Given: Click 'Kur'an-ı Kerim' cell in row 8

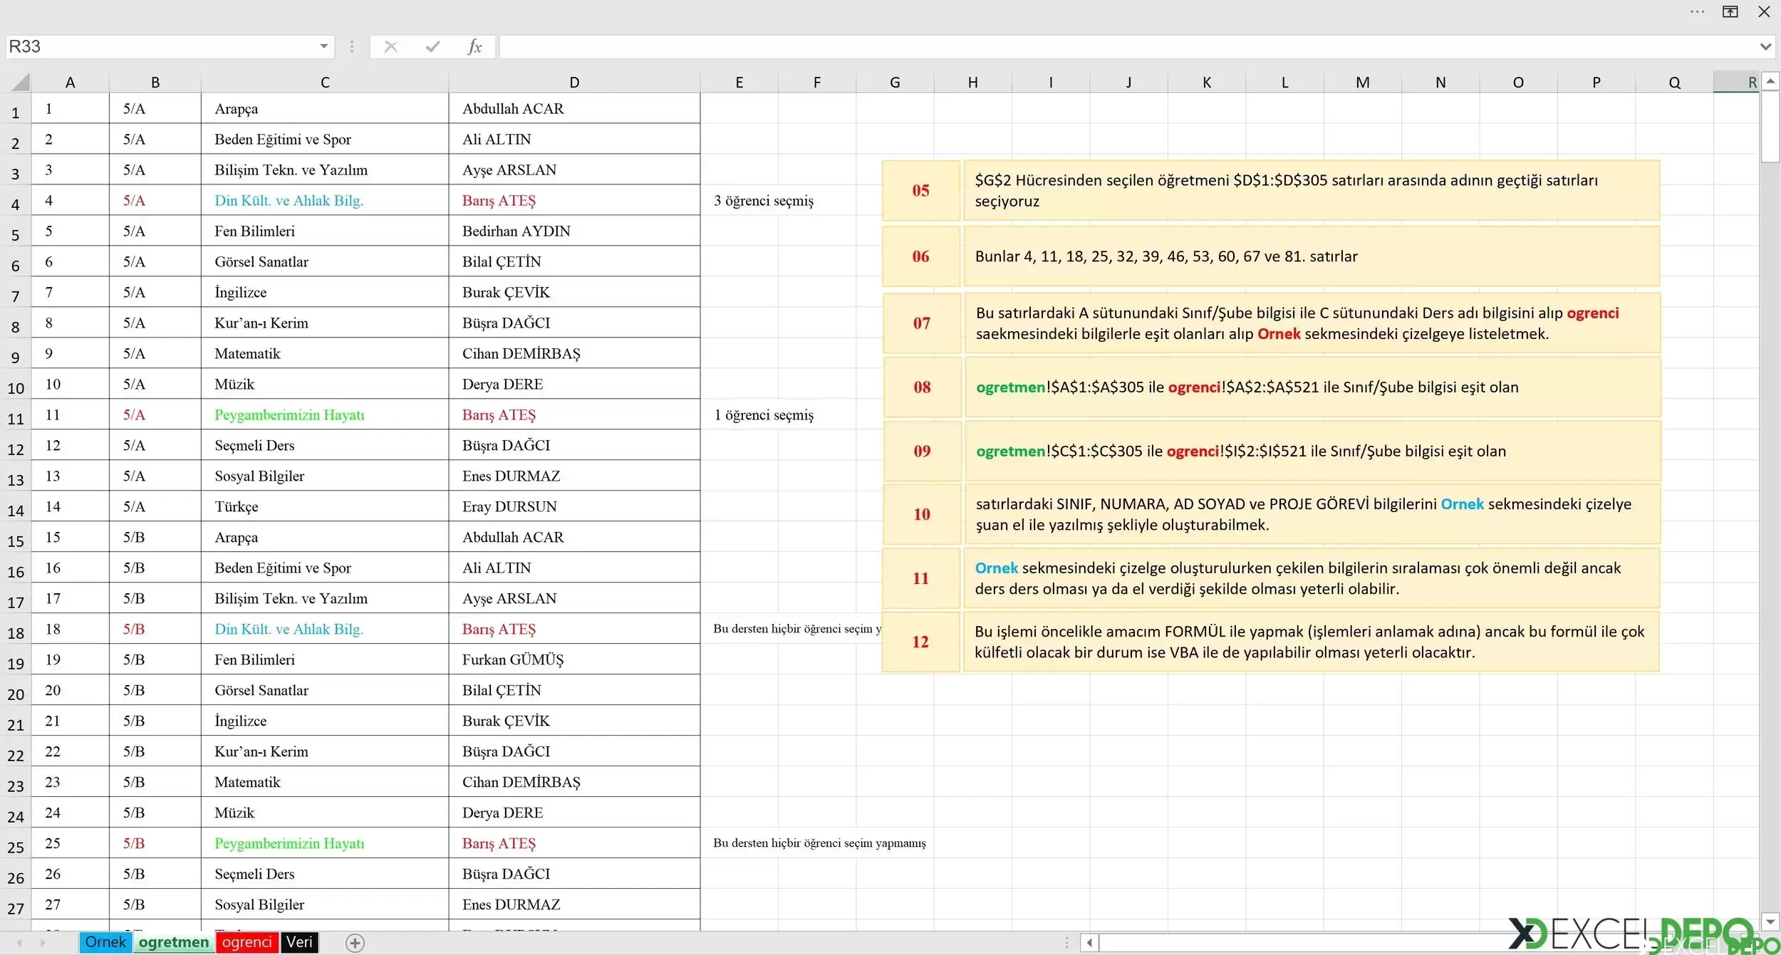Looking at the screenshot, I should pyautogui.click(x=325, y=323).
